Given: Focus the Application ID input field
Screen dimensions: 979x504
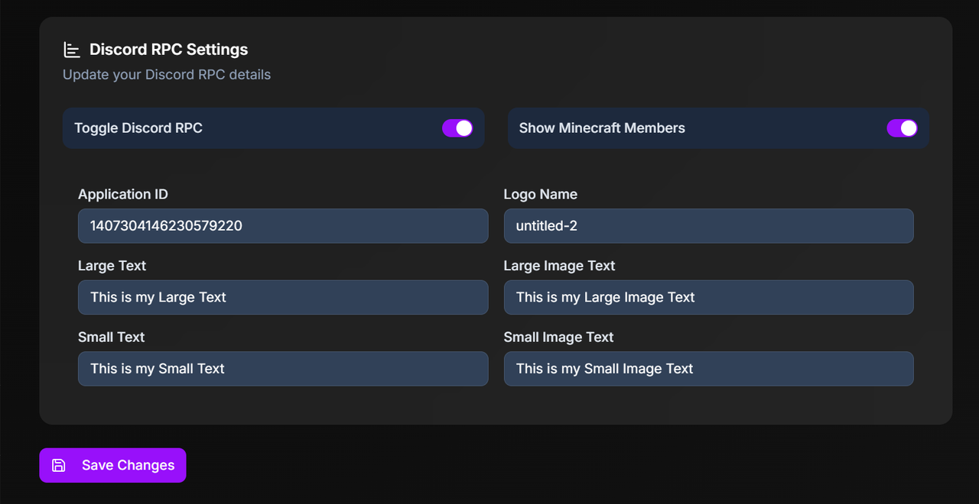Looking at the screenshot, I should click(283, 226).
